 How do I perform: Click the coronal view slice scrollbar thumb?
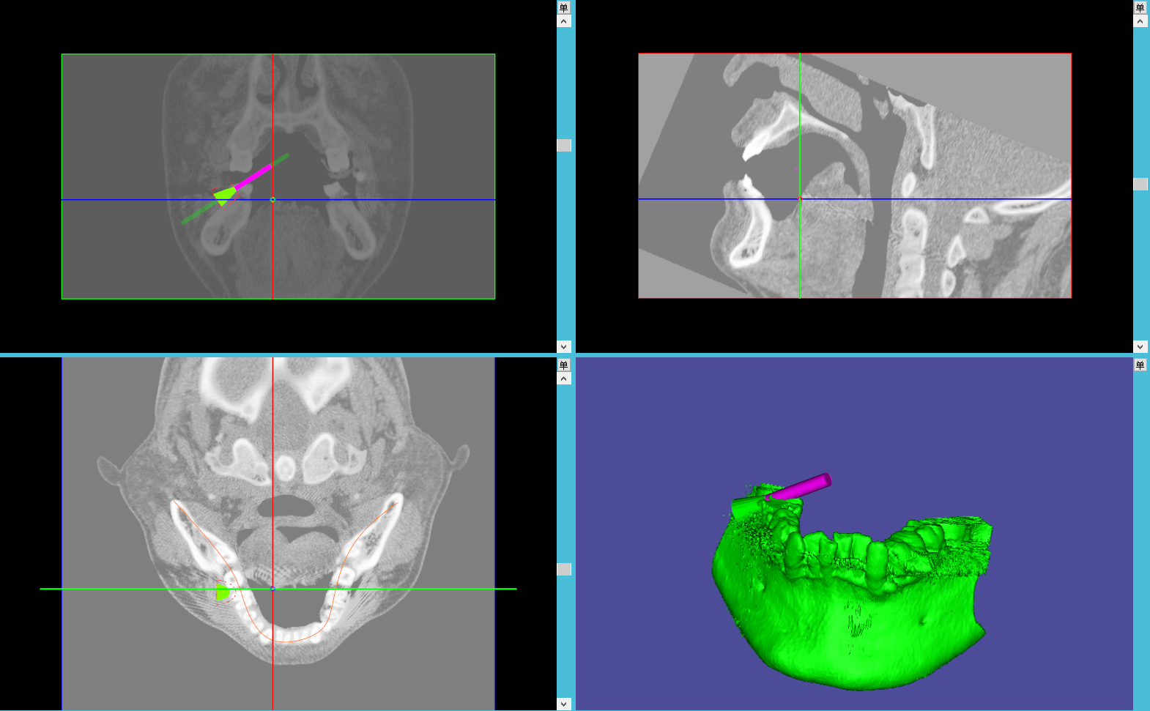point(563,145)
